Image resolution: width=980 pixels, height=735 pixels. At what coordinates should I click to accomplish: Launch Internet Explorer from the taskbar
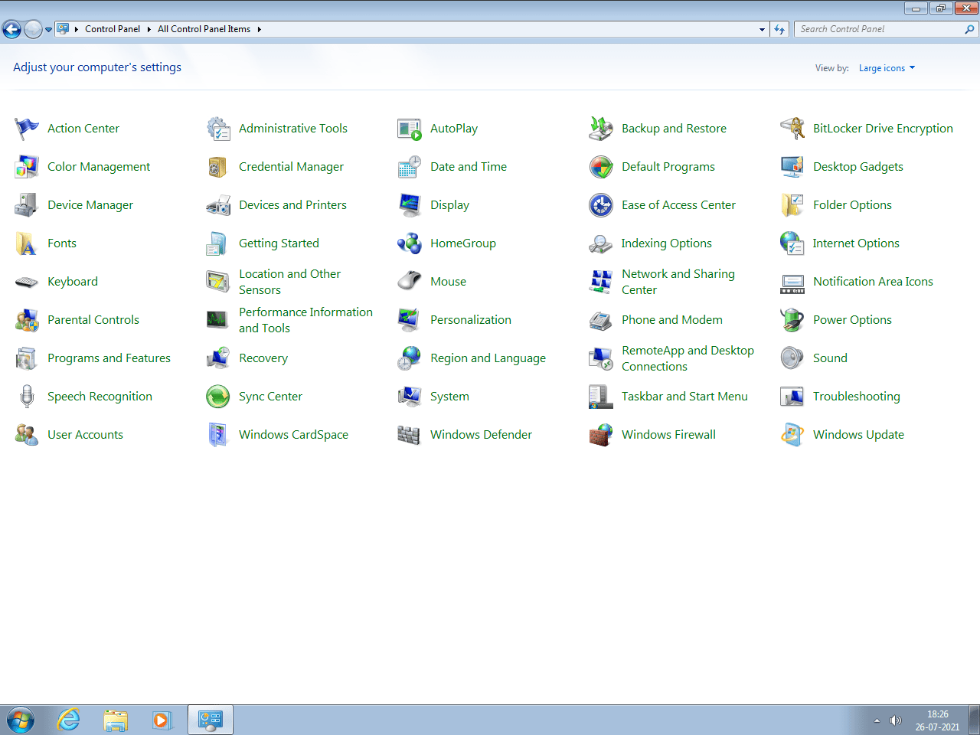coord(69,720)
